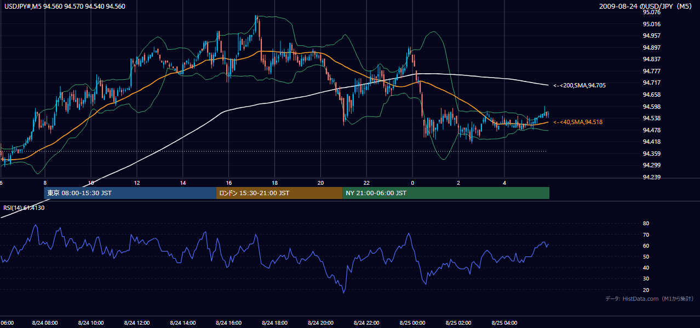This screenshot has width=700, height=328.
Task: Click price axis value 94.658
Action: click(x=652, y=95)
